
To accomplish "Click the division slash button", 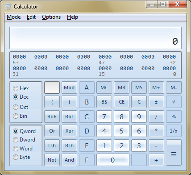I will 156,117.
